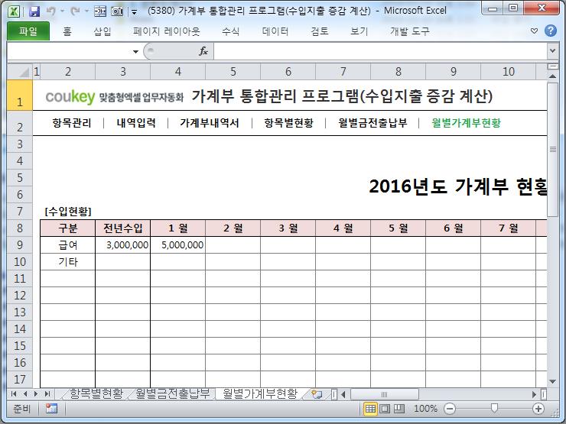Click vertical scrollbar down arrow
The image size is (566, 424).
[552, 381]
